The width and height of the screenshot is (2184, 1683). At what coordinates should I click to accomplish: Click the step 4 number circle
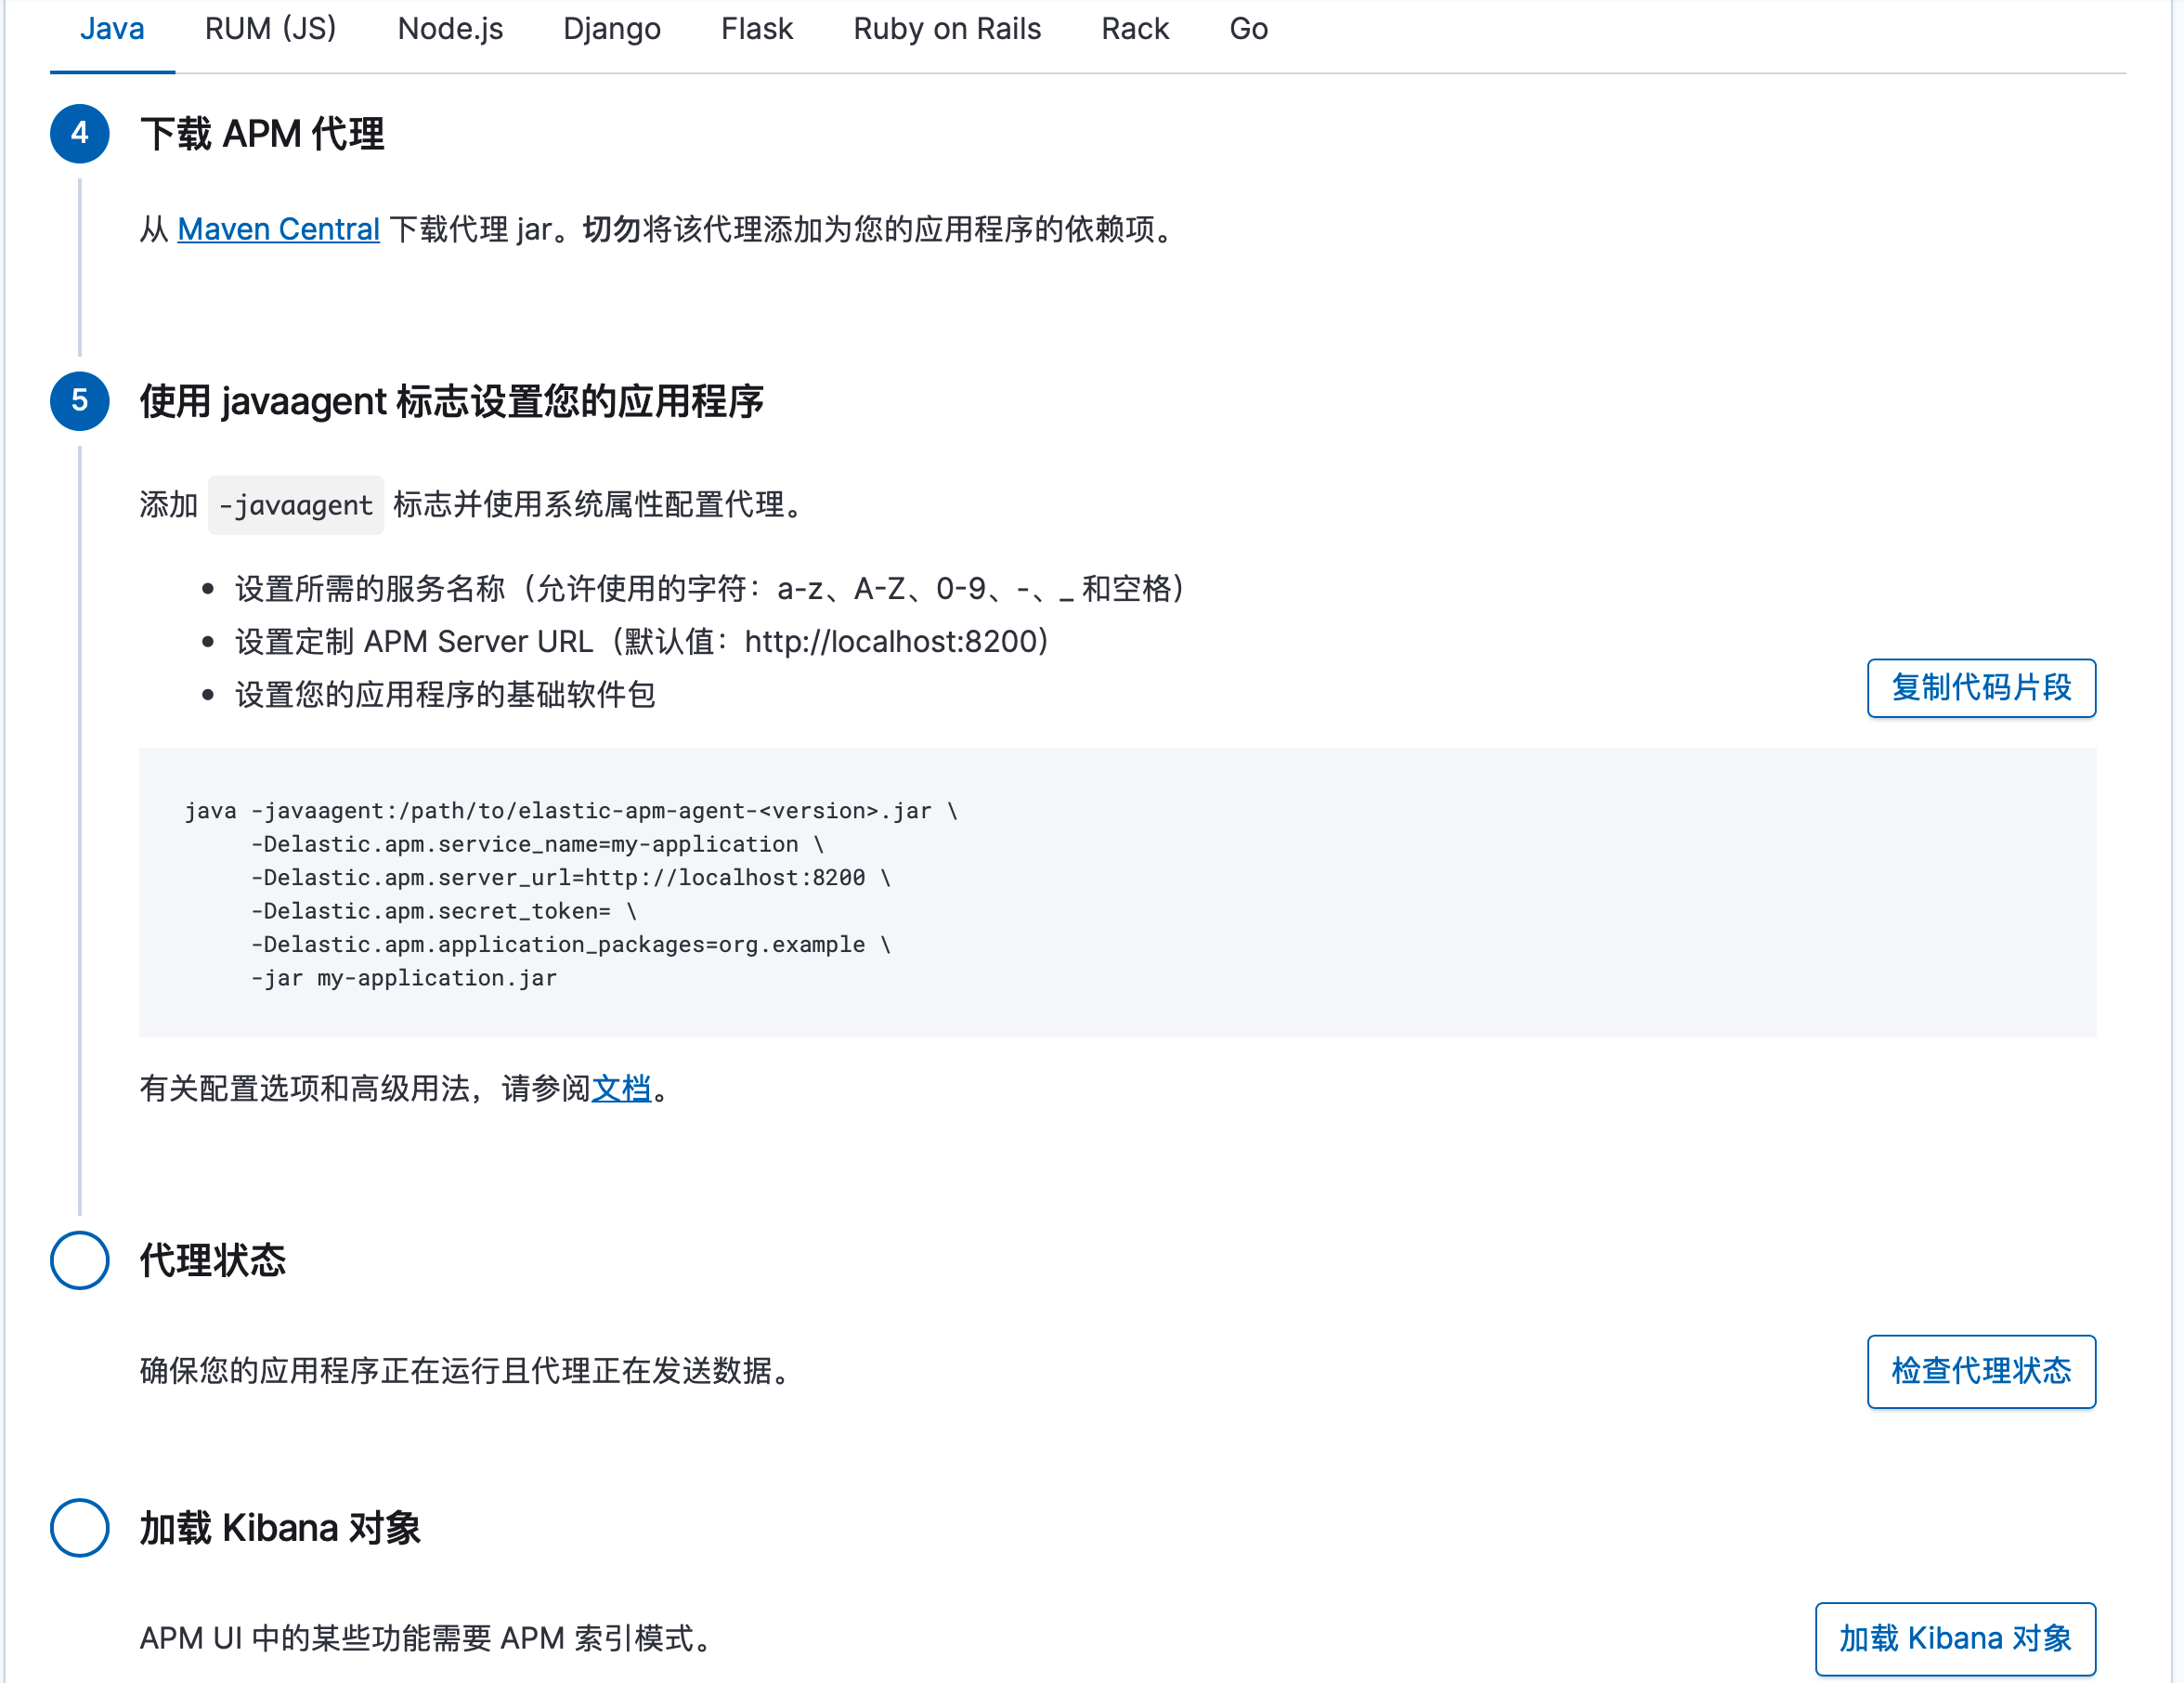point(80,133)
